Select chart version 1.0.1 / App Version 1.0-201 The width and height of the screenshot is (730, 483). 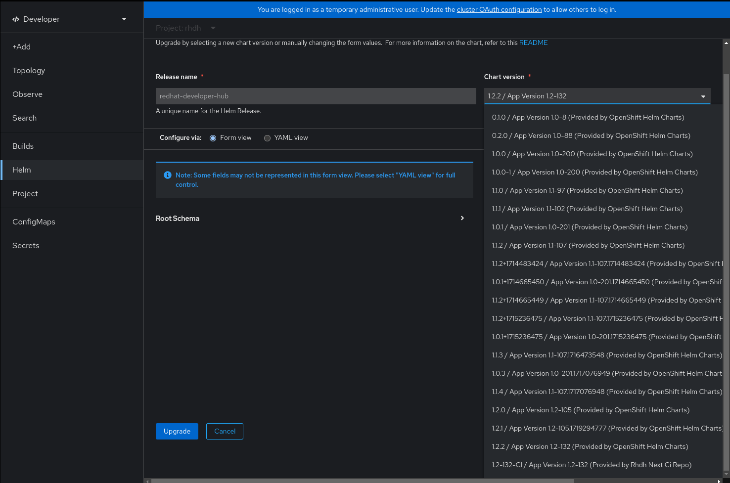click(x=603, y=227)
